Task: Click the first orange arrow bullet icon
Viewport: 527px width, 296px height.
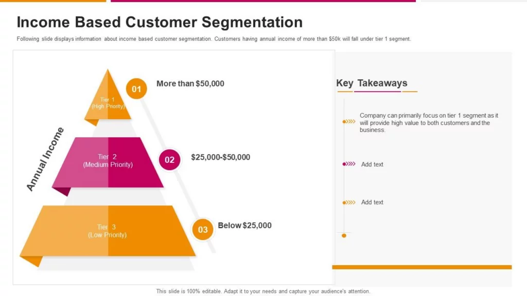Action: (349, 121)
